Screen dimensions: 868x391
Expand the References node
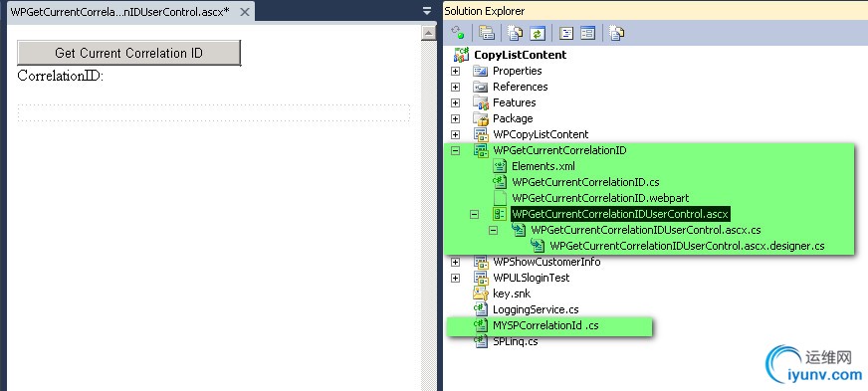(x=455, y=87)
